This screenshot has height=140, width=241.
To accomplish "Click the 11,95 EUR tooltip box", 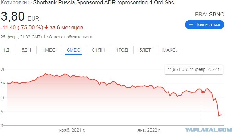I will (x=194, y=69).
